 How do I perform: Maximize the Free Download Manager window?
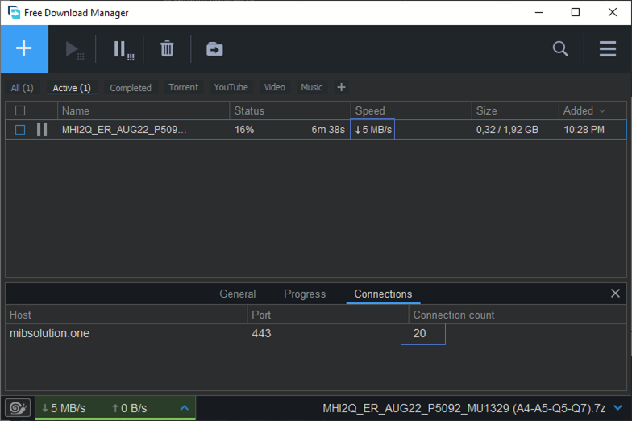(576, 12)
